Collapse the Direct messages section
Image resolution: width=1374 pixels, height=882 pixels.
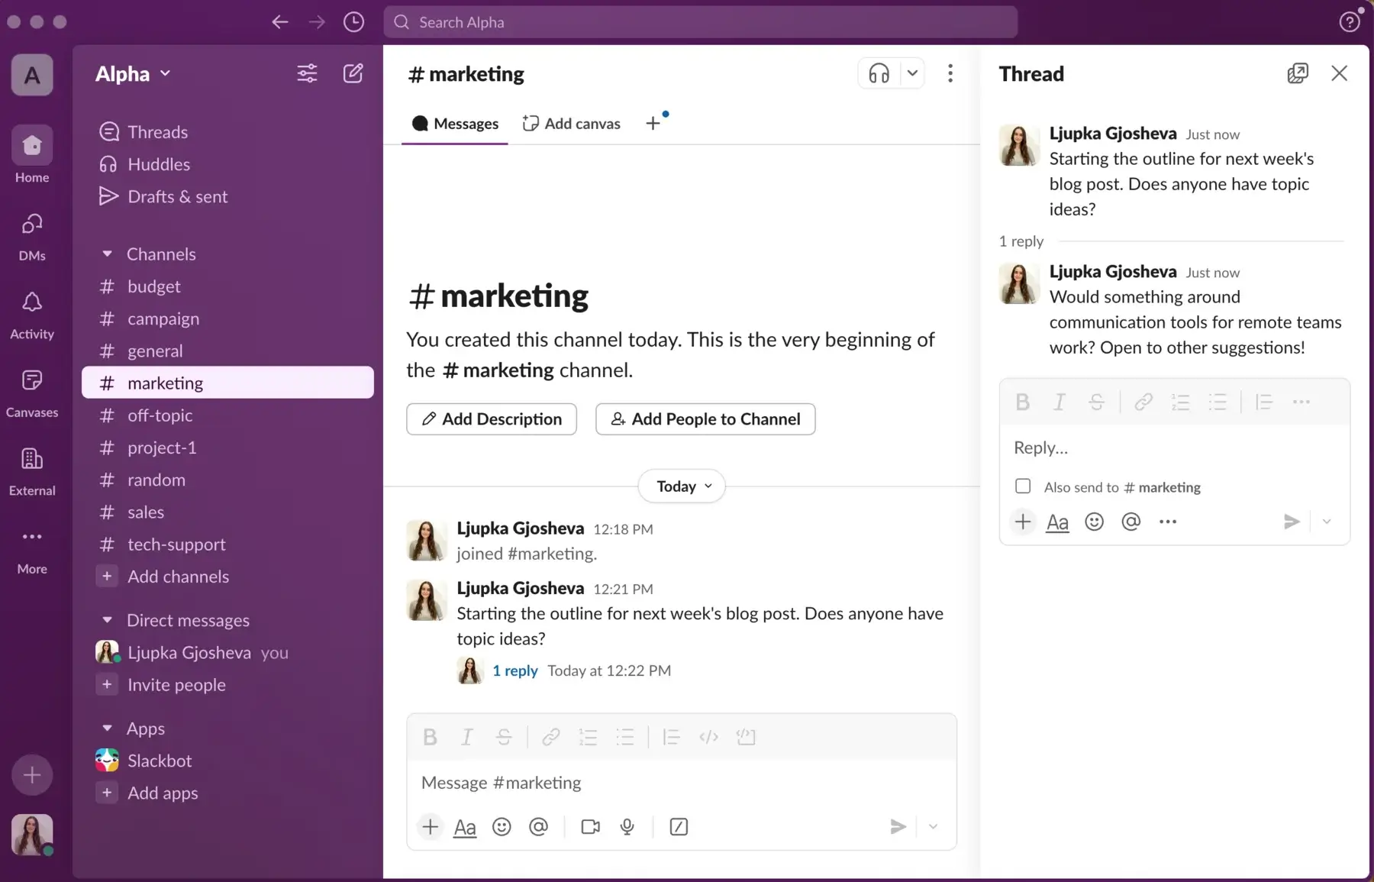click(108, 620)
